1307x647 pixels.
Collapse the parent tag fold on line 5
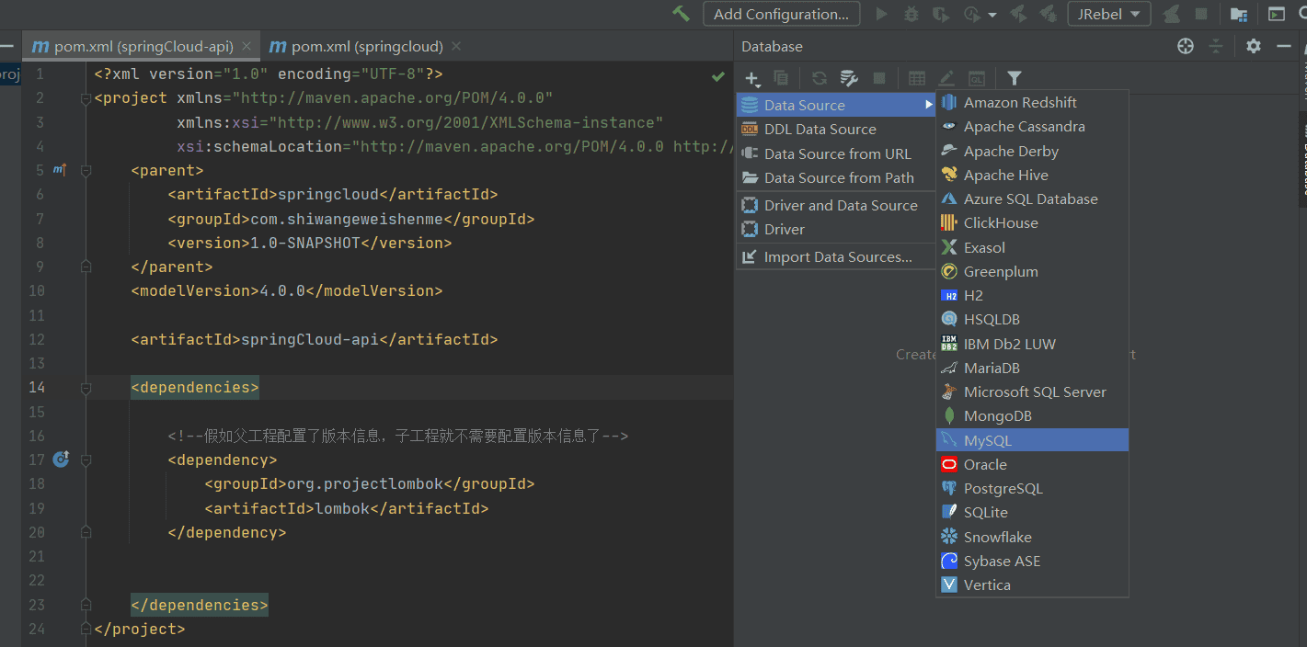point(86,170)
